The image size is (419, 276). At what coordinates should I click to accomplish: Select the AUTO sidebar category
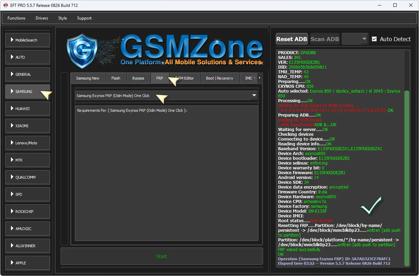(27, 57)
